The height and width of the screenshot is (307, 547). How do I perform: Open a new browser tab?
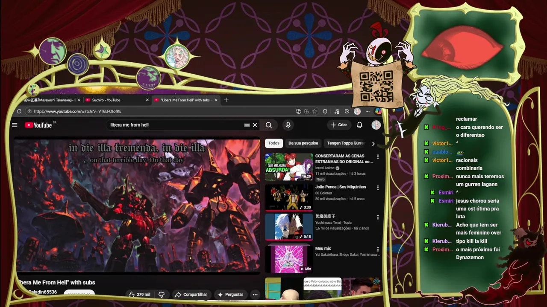click(226, 100)
